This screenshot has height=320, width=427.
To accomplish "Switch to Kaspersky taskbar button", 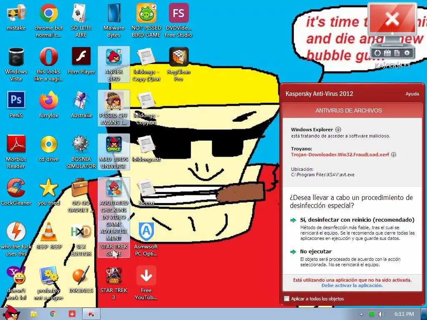I will point(91,314).
